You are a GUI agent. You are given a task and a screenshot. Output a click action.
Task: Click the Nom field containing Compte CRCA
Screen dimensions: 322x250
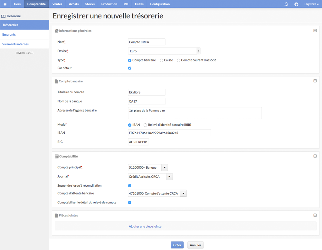147,42
